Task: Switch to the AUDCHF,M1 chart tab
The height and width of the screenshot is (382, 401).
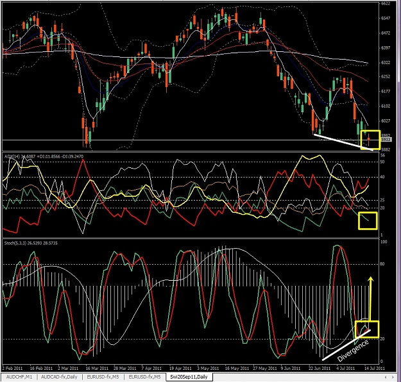Action: pyautogui.click(x=19, y=377)
